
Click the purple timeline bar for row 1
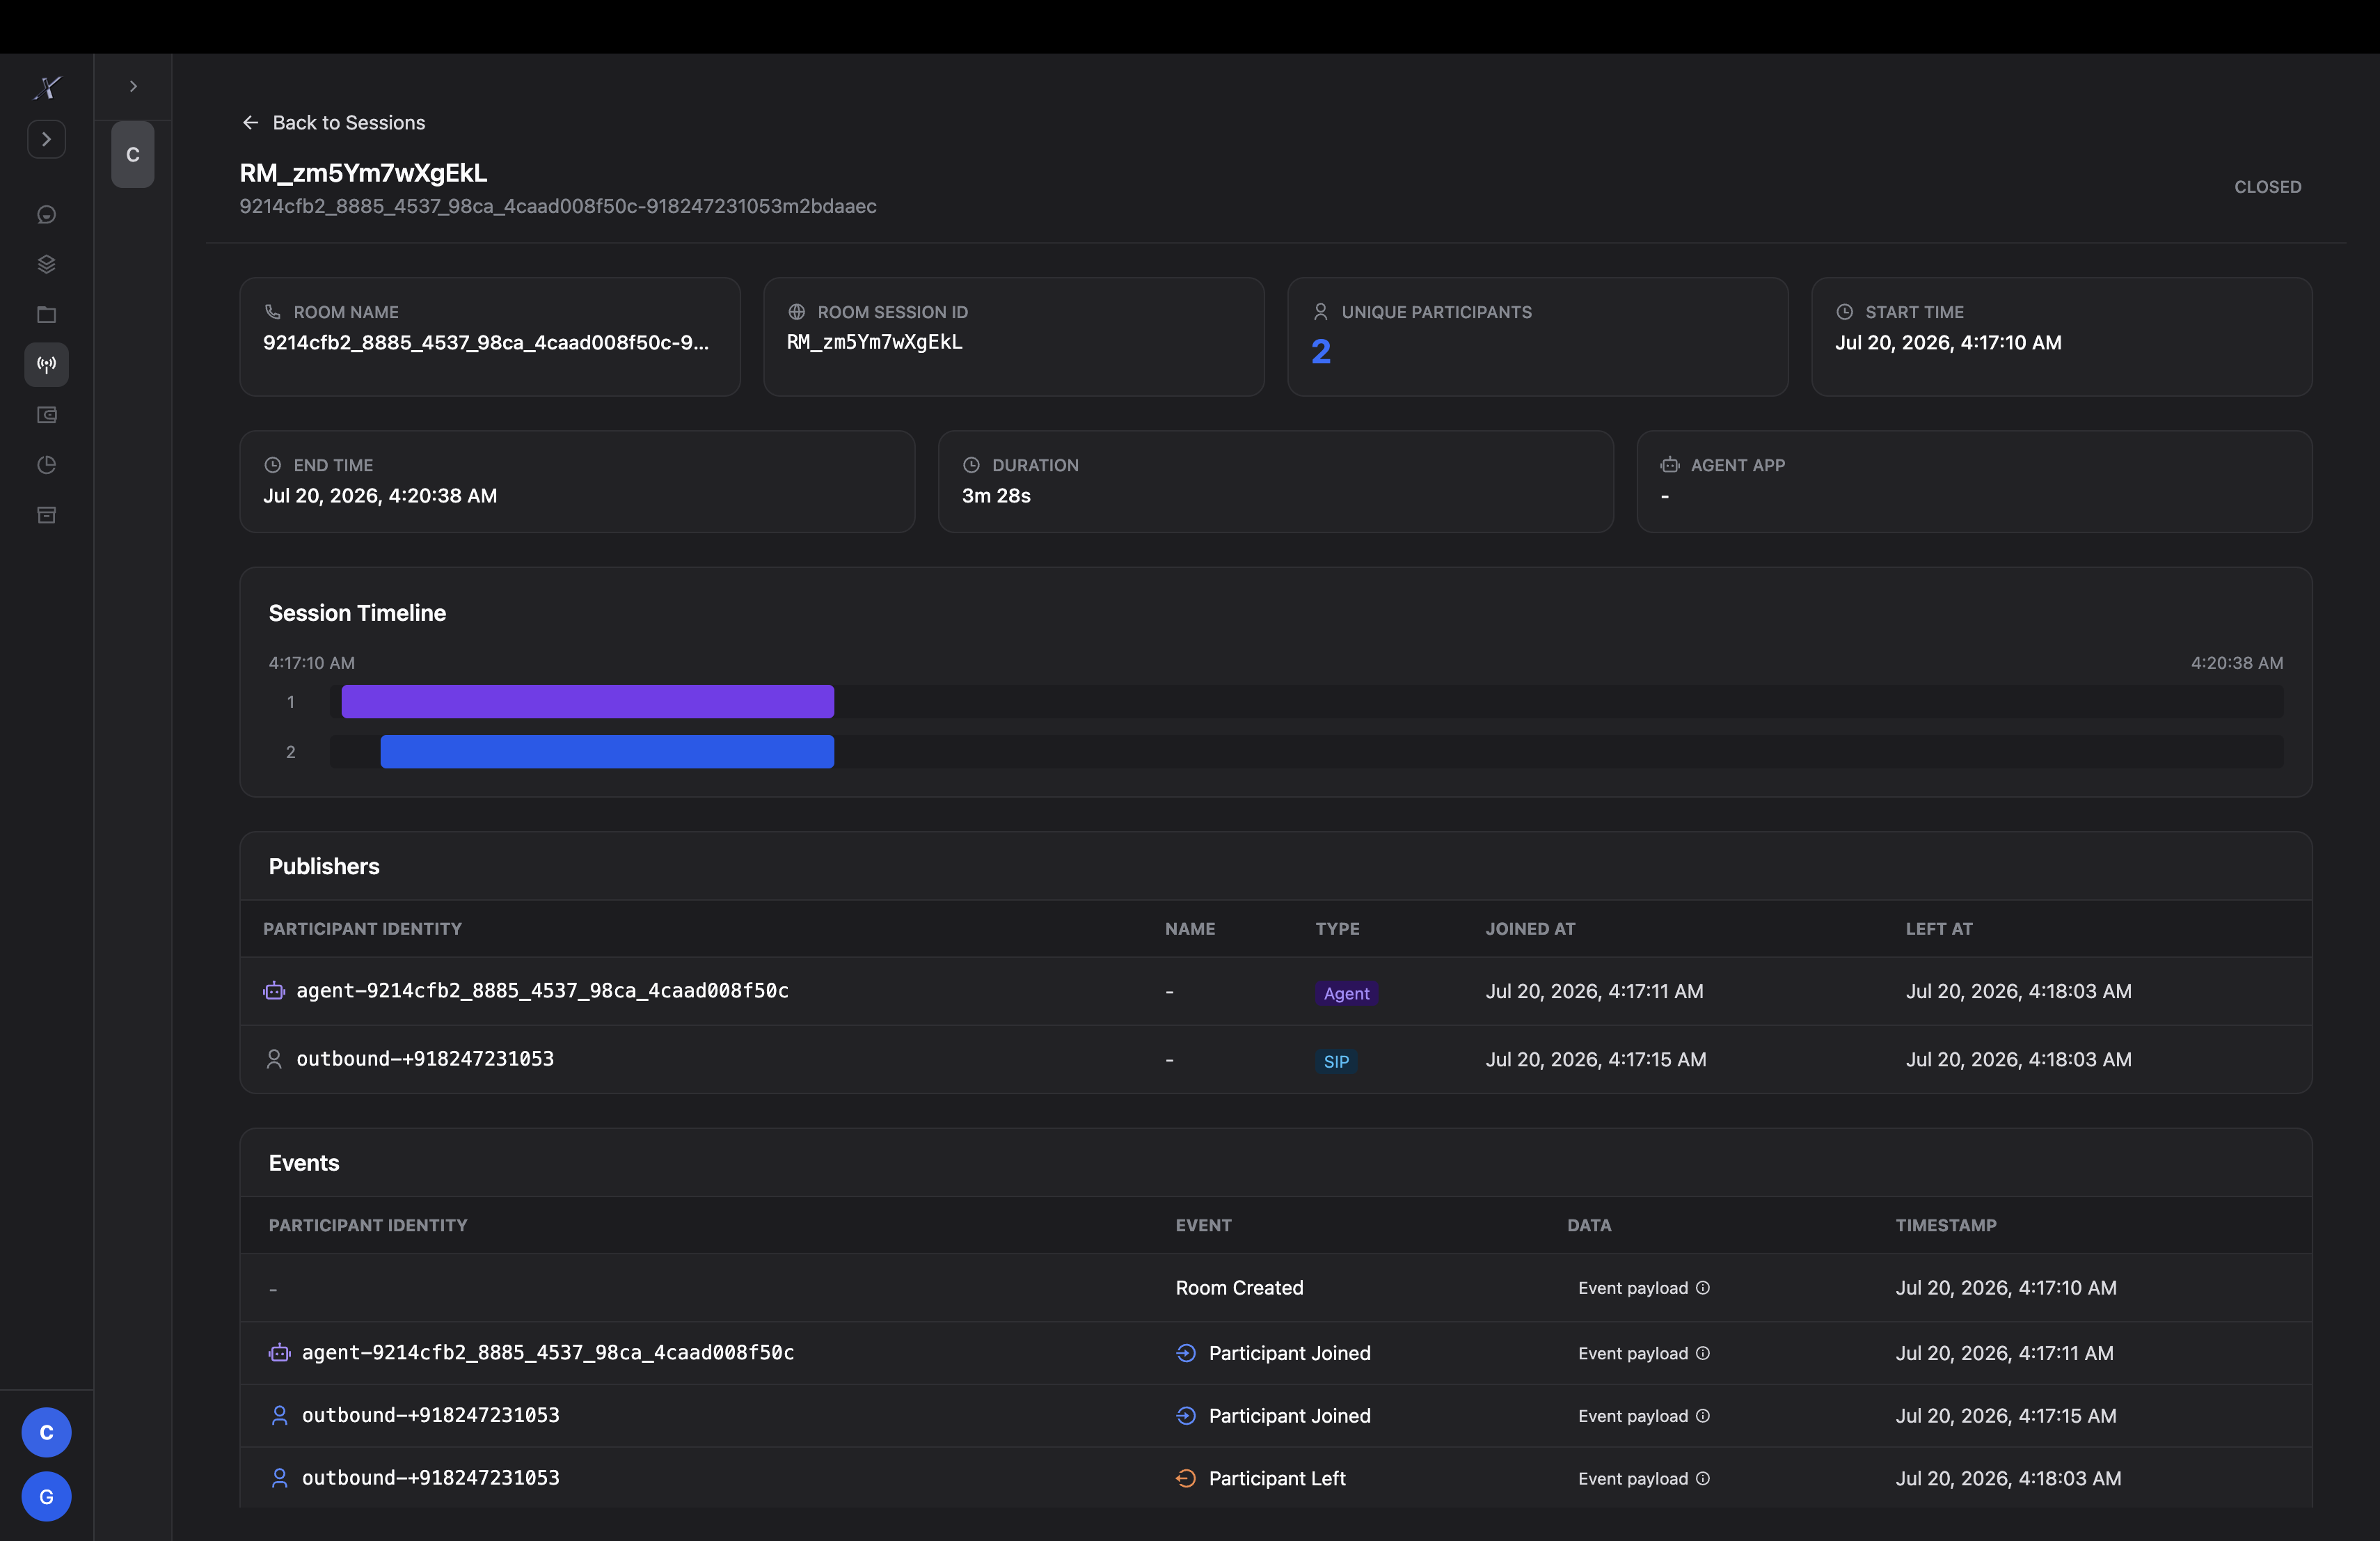click(587, 701)
